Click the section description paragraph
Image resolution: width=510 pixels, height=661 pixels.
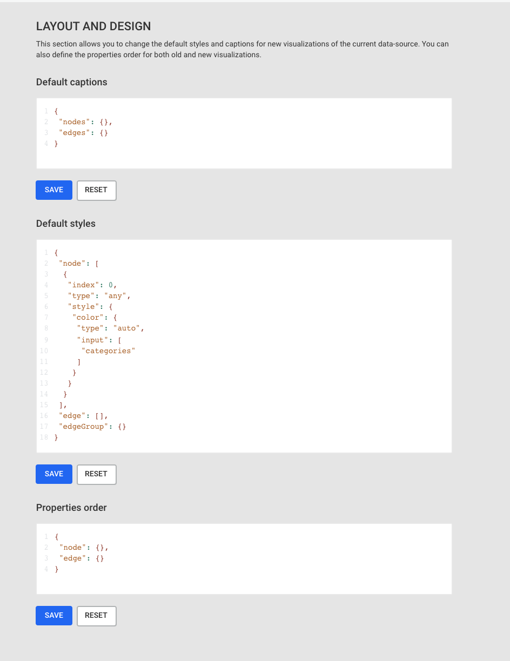243,49
